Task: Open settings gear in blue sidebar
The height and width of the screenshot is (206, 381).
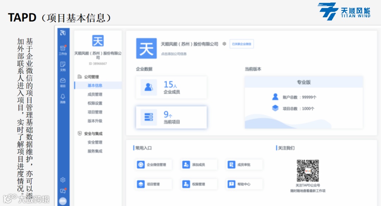Action: (63, 180)
